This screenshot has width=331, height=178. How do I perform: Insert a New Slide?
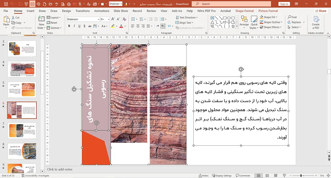(41, 22)
